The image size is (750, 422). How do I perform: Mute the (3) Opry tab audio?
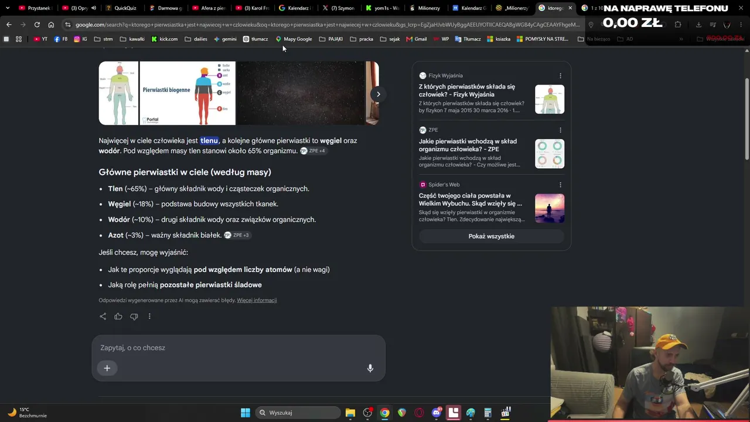(x=94, y=8)
